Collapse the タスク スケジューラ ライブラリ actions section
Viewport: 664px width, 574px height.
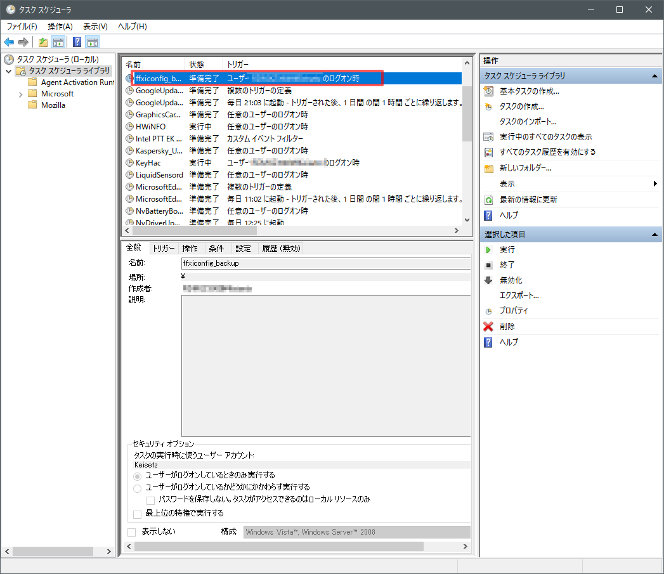tap(654, 76)
